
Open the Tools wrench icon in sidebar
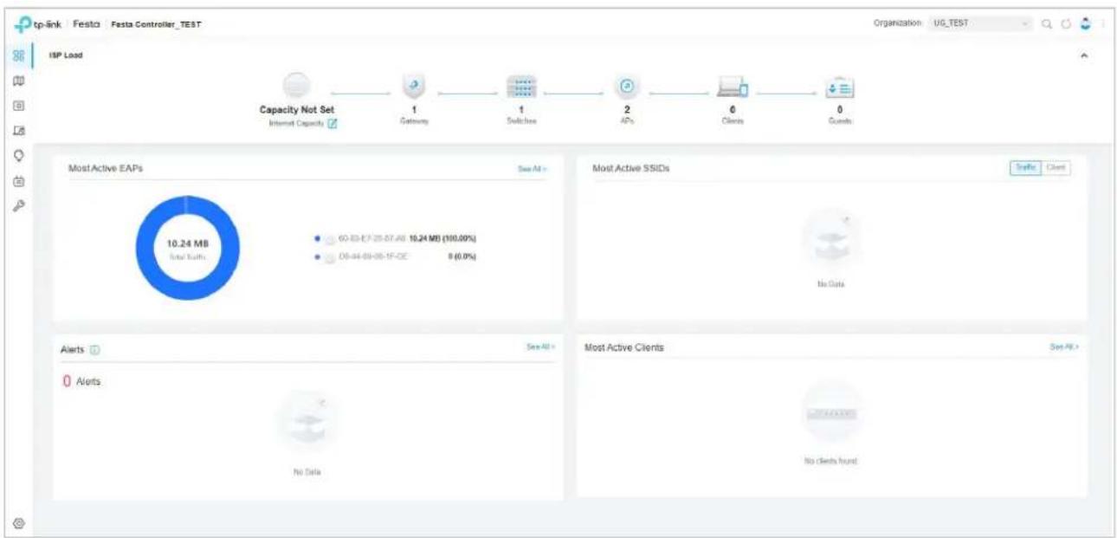point(17,204)
